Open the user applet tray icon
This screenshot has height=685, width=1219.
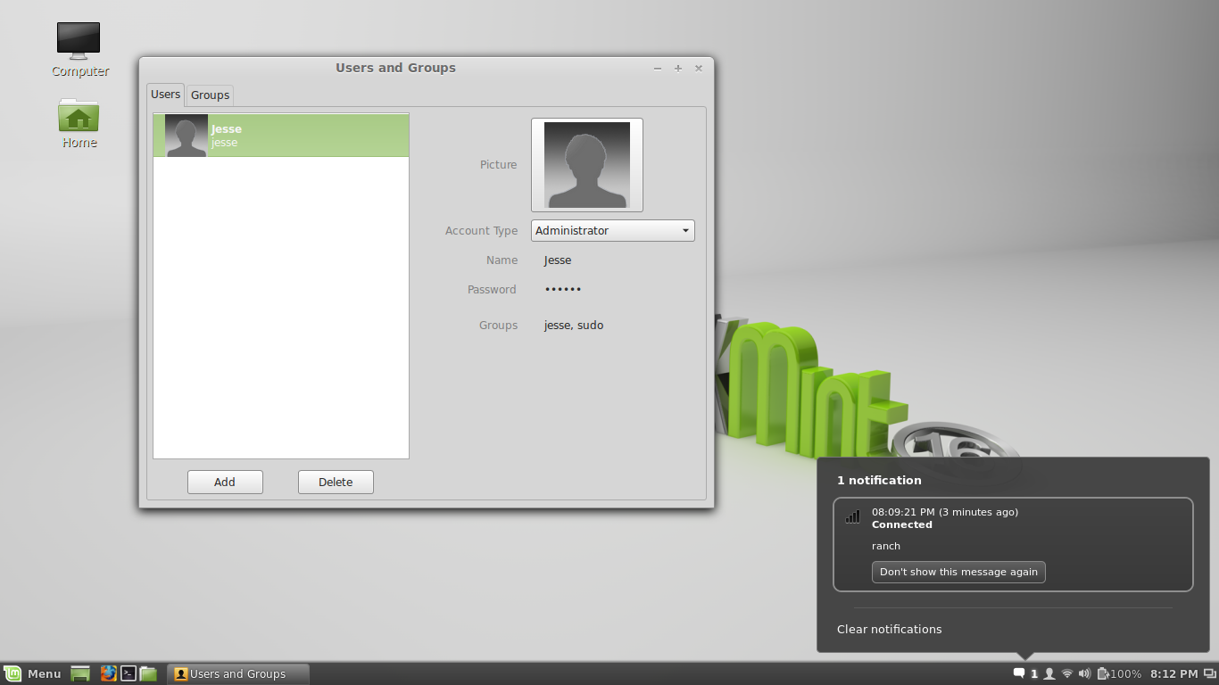(1049, 673)
